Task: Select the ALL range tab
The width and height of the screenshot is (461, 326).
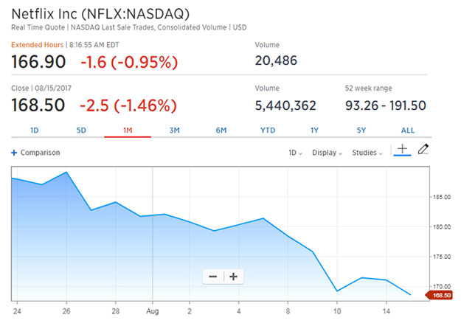Action: (x=408, y=131)
